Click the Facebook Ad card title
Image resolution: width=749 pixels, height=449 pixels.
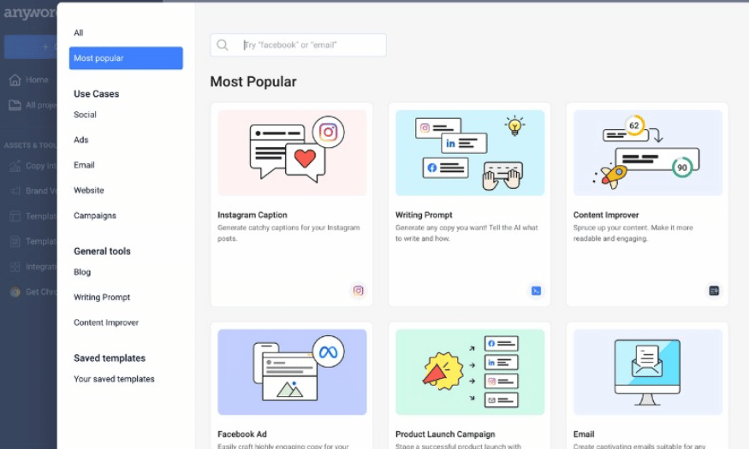tap(242, 434)
